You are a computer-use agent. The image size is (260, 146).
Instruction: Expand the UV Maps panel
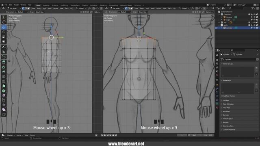click(x=226, y=101)
